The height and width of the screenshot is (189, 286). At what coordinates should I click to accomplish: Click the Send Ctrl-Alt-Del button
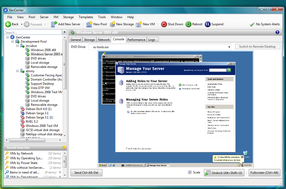click(86, 173)
